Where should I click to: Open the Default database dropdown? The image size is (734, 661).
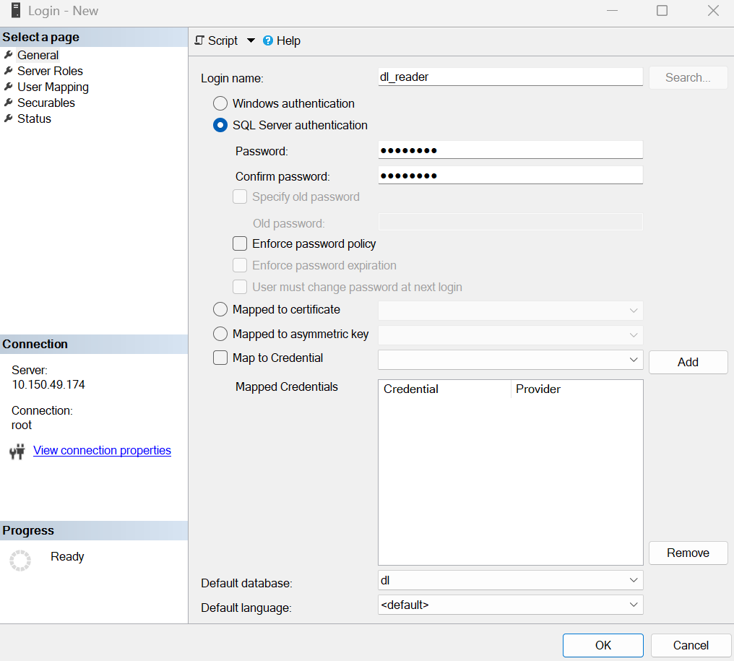click(634, 579)
